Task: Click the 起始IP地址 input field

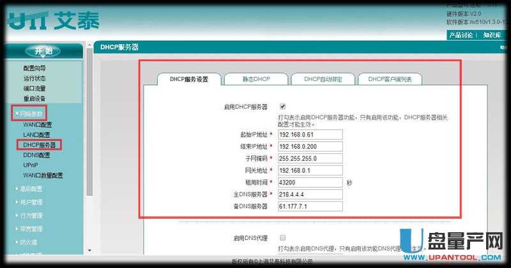Action: tap(310, 135)
